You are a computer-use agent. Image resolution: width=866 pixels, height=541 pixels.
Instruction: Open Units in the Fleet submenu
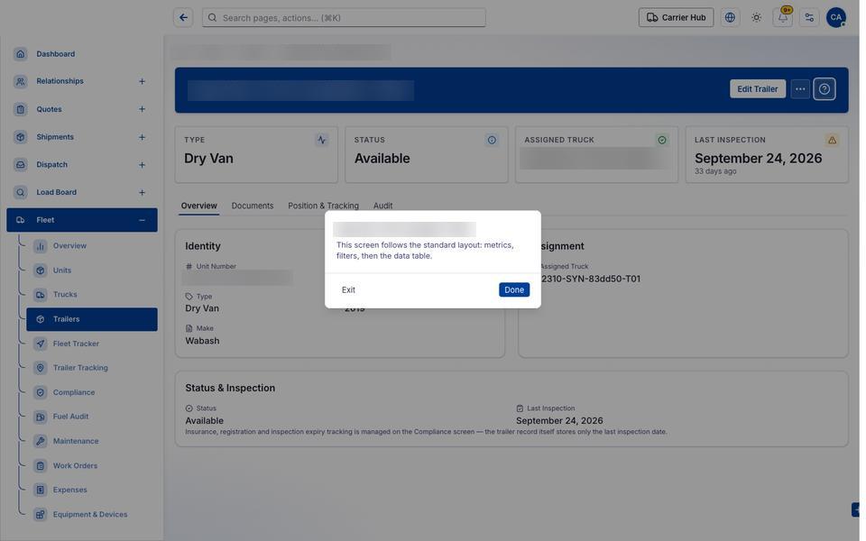point(92,270)
